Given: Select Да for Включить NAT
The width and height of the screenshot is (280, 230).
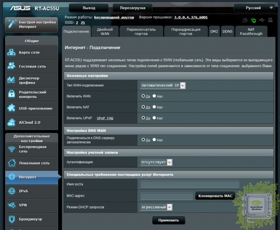Looking at the screenshot, I should click(x=143, y=107).
